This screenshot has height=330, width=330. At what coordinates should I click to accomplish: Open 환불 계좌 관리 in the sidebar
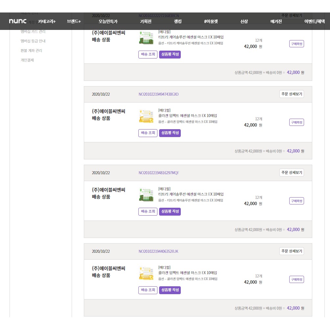click(x=31, y=51)
